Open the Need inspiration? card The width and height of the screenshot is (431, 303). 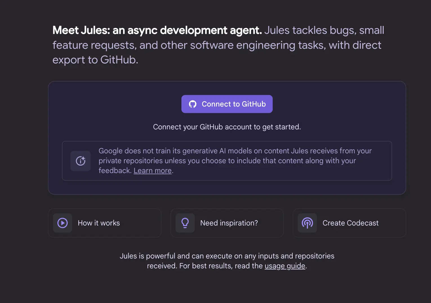coord(227,223)
